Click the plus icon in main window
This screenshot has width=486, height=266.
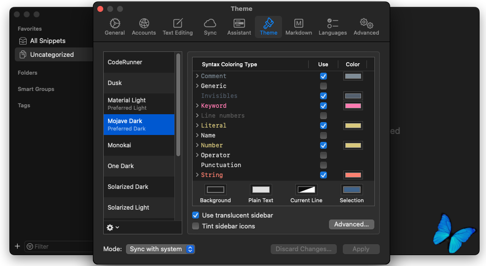tap(17, 246)
